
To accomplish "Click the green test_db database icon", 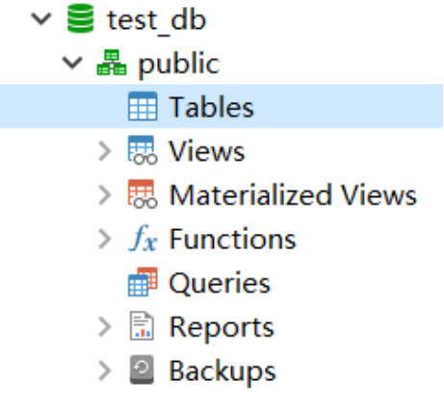I will click(x=81, y=18).
